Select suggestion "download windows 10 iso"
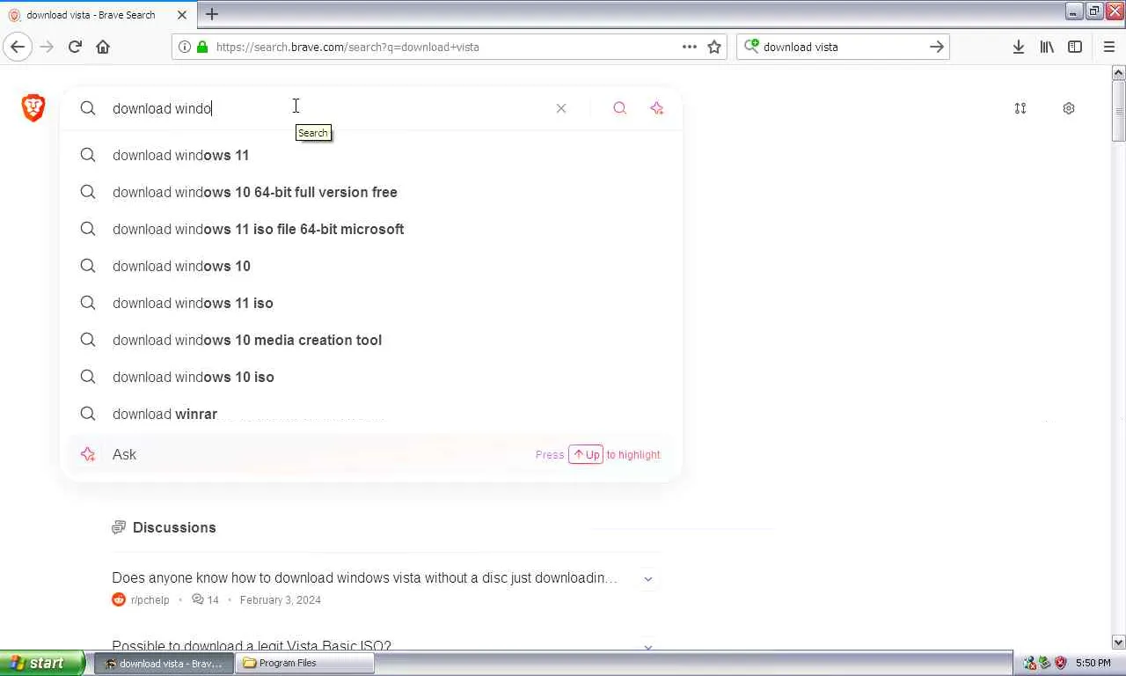Viewport: 1126px width, 676px height. [x=371, y=377]
